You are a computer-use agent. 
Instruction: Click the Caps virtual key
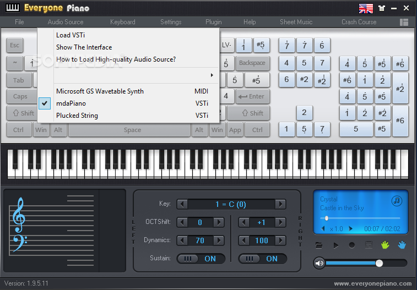click(x=21, y=96)
